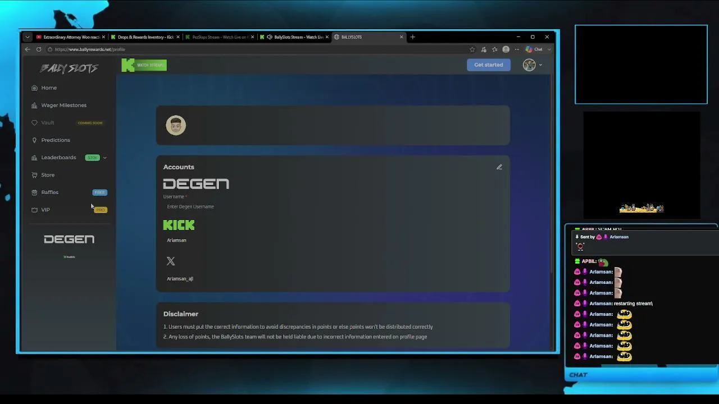
Task: Click the Disclaimer heading
Action: tap(181, 314)
